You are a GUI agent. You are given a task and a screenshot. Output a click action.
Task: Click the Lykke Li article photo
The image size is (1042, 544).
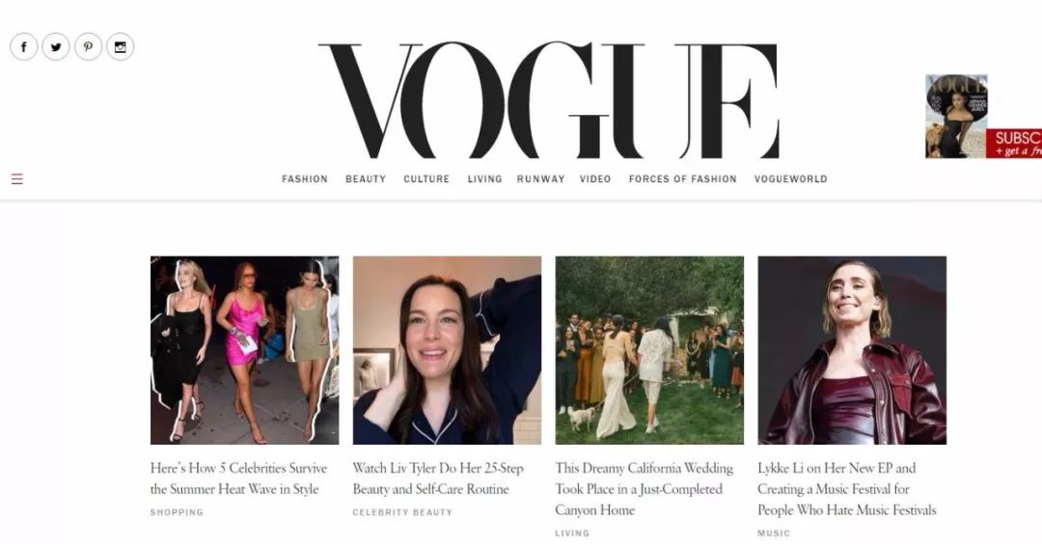[x=852, y=350]
